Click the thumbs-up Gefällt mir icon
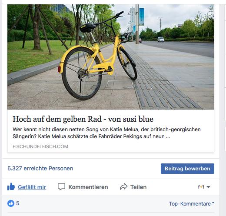 point(11,186)
